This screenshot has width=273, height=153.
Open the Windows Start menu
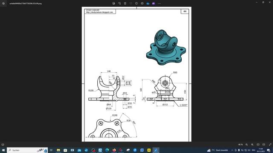[3, 150]
